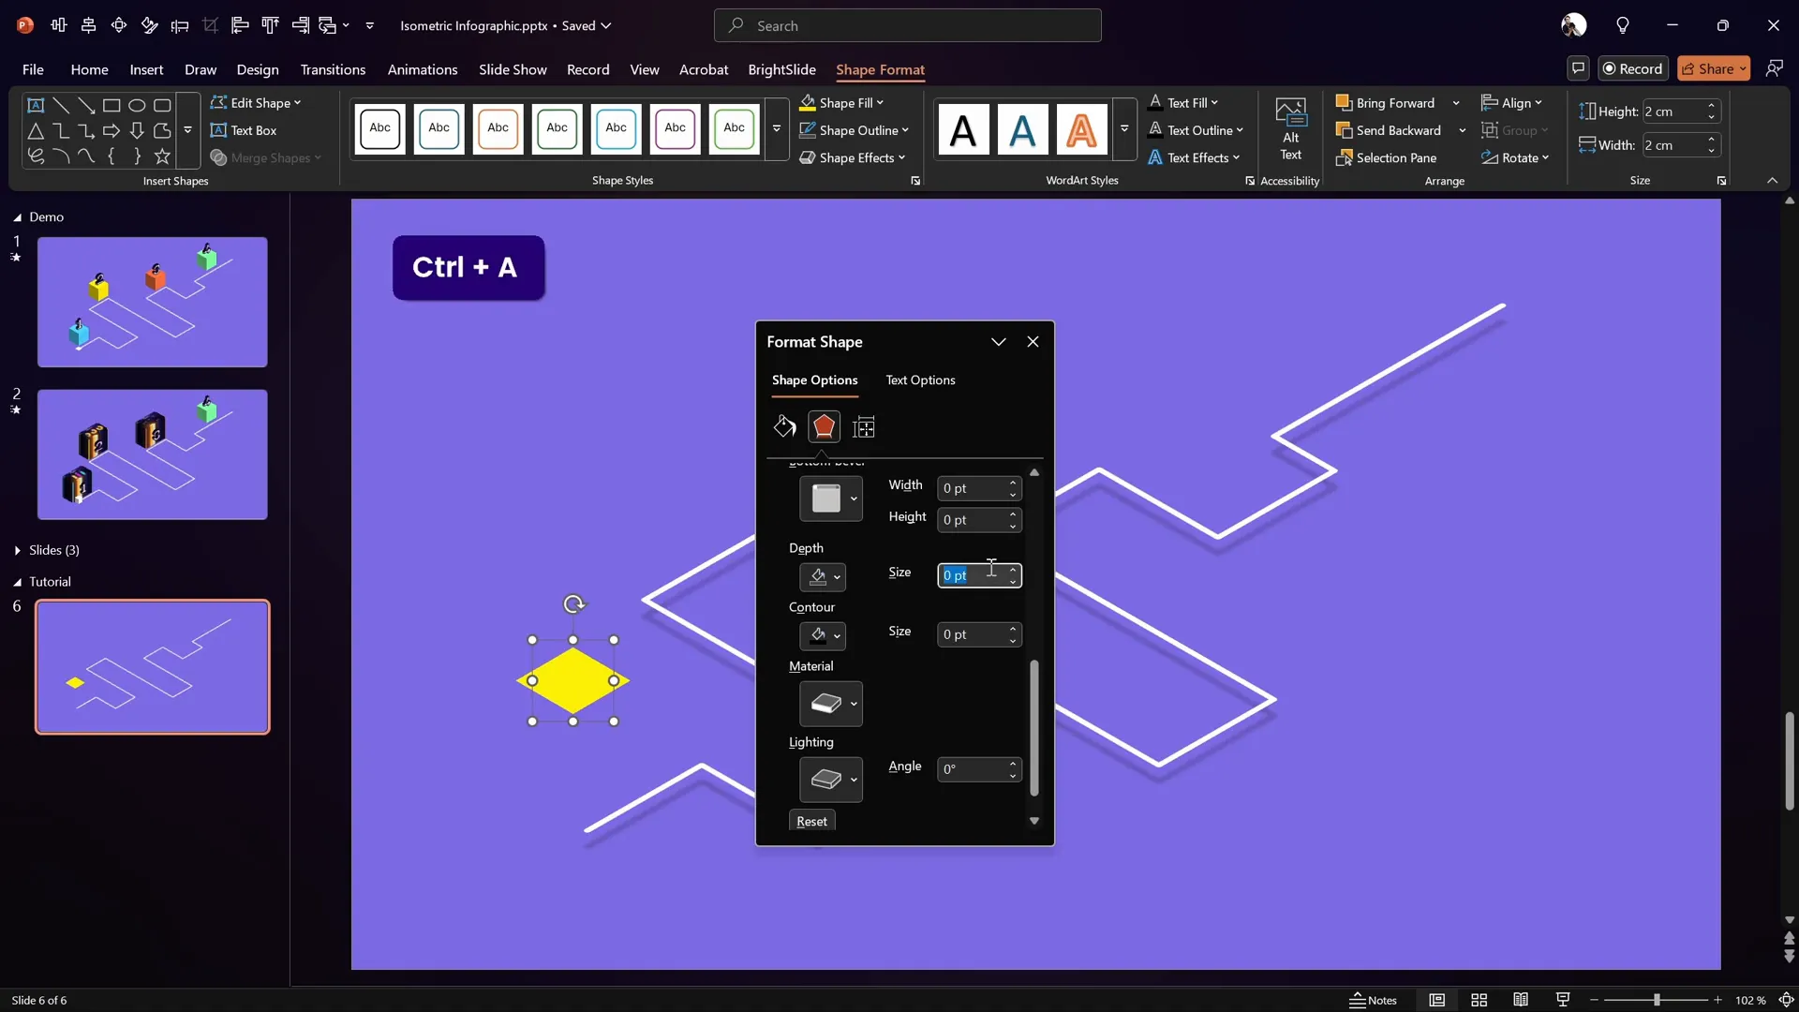Viewport: 1799px width, 1012px height.
Task: Open the Size & Properties icon tab
Action: click(x=864, y=427)
